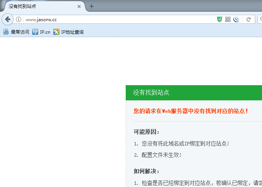Click the blue crescent icon in address bar
262x187 pixels.
(x=236, y=19)
